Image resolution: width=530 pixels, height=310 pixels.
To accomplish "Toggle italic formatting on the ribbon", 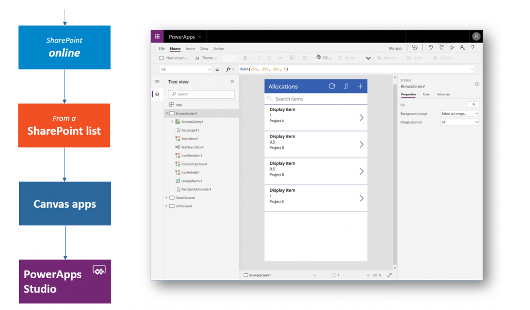I will click(259, 57).
